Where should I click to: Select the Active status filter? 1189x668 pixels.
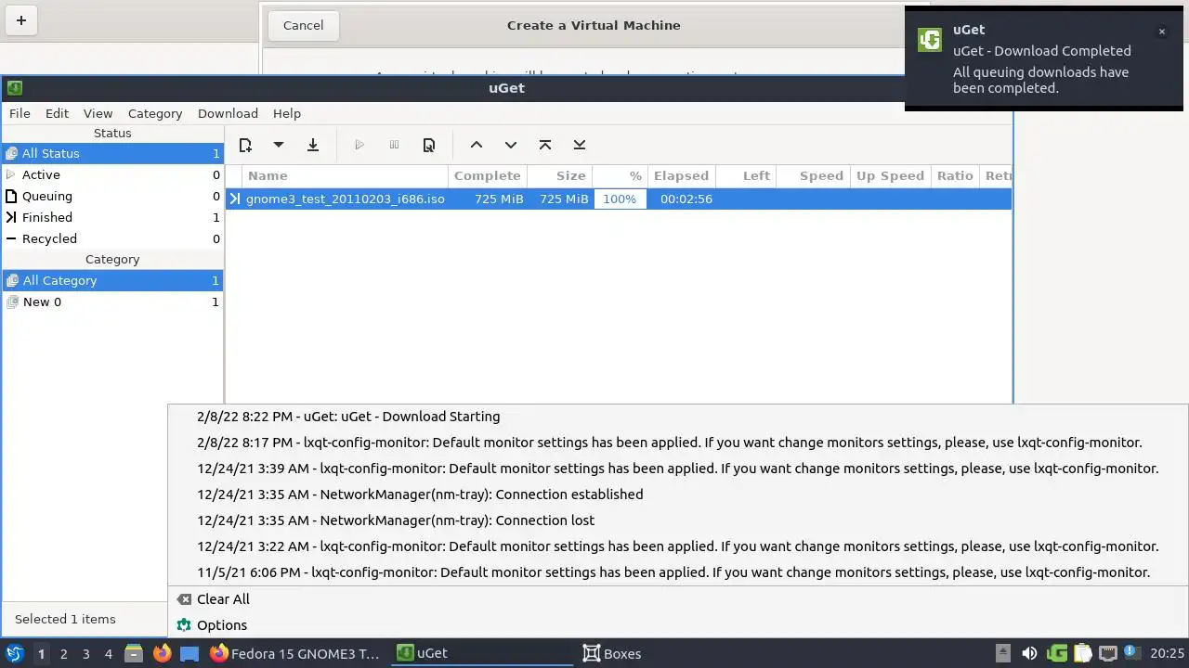coord(112,174)
